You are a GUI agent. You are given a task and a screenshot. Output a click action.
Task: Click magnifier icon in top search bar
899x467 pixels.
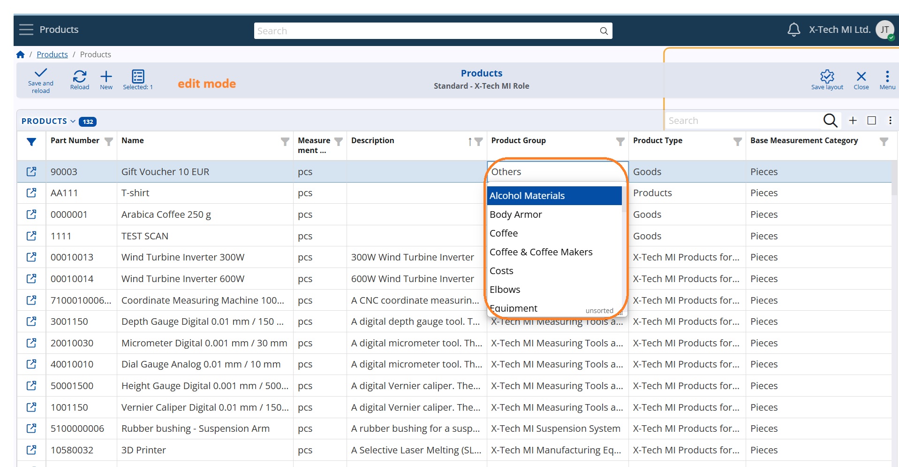[604, 31]
